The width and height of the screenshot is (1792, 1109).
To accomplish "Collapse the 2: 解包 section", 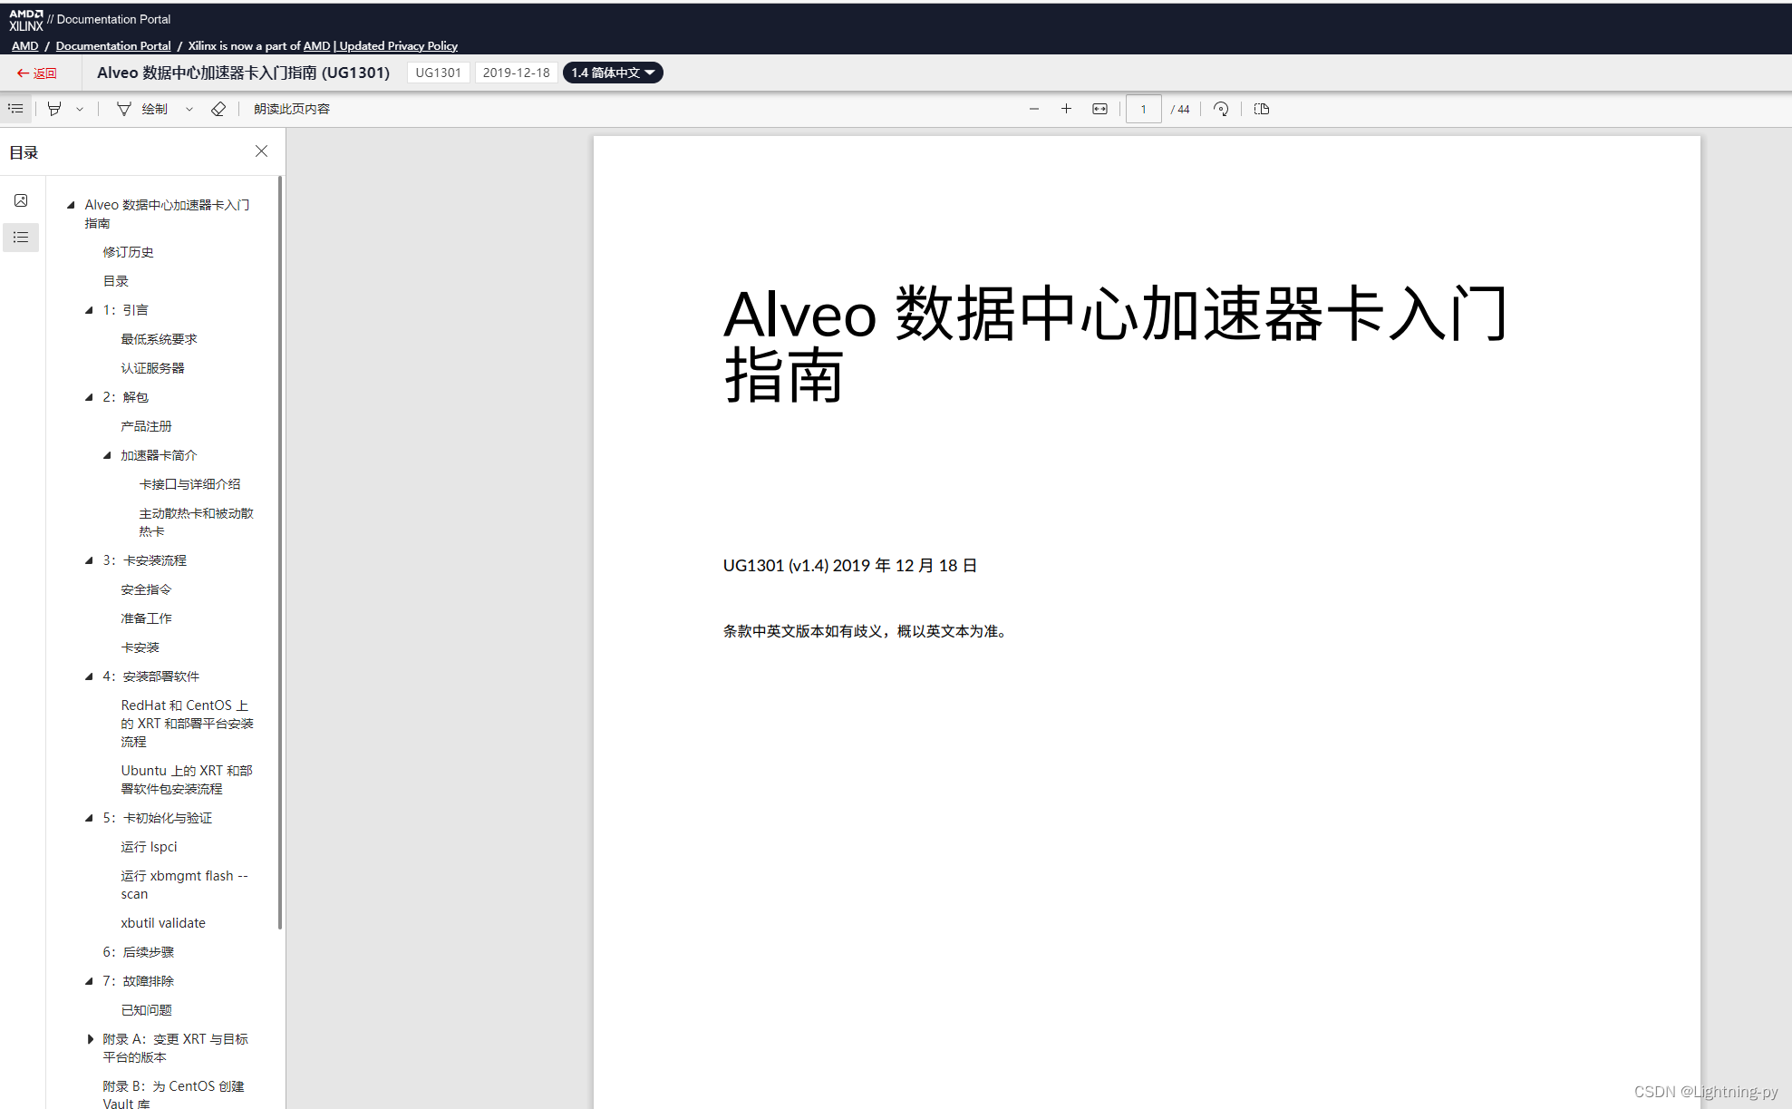I will click(90, 396).
